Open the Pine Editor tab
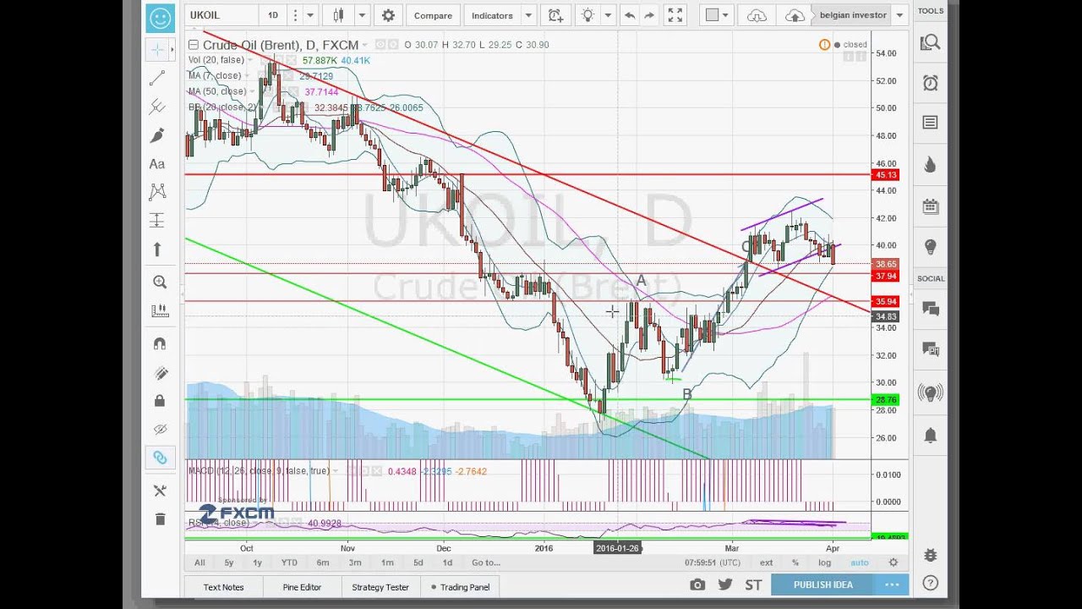 (302, 587)
